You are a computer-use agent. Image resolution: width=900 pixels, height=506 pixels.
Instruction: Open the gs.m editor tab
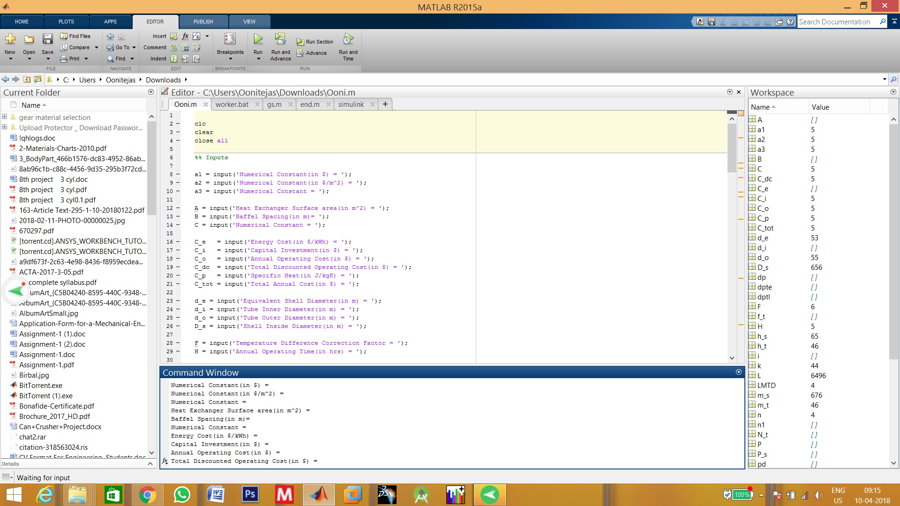274,104
